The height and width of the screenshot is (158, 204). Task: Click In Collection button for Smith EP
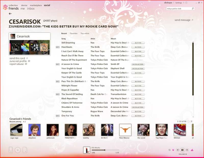(x=138, y=64)
